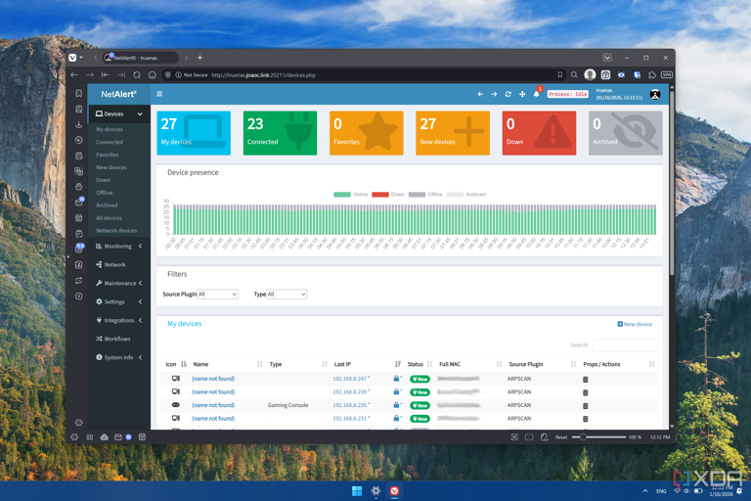Click the fullscreen arrows icon in header
751x501 pixels.
[522, 95]
